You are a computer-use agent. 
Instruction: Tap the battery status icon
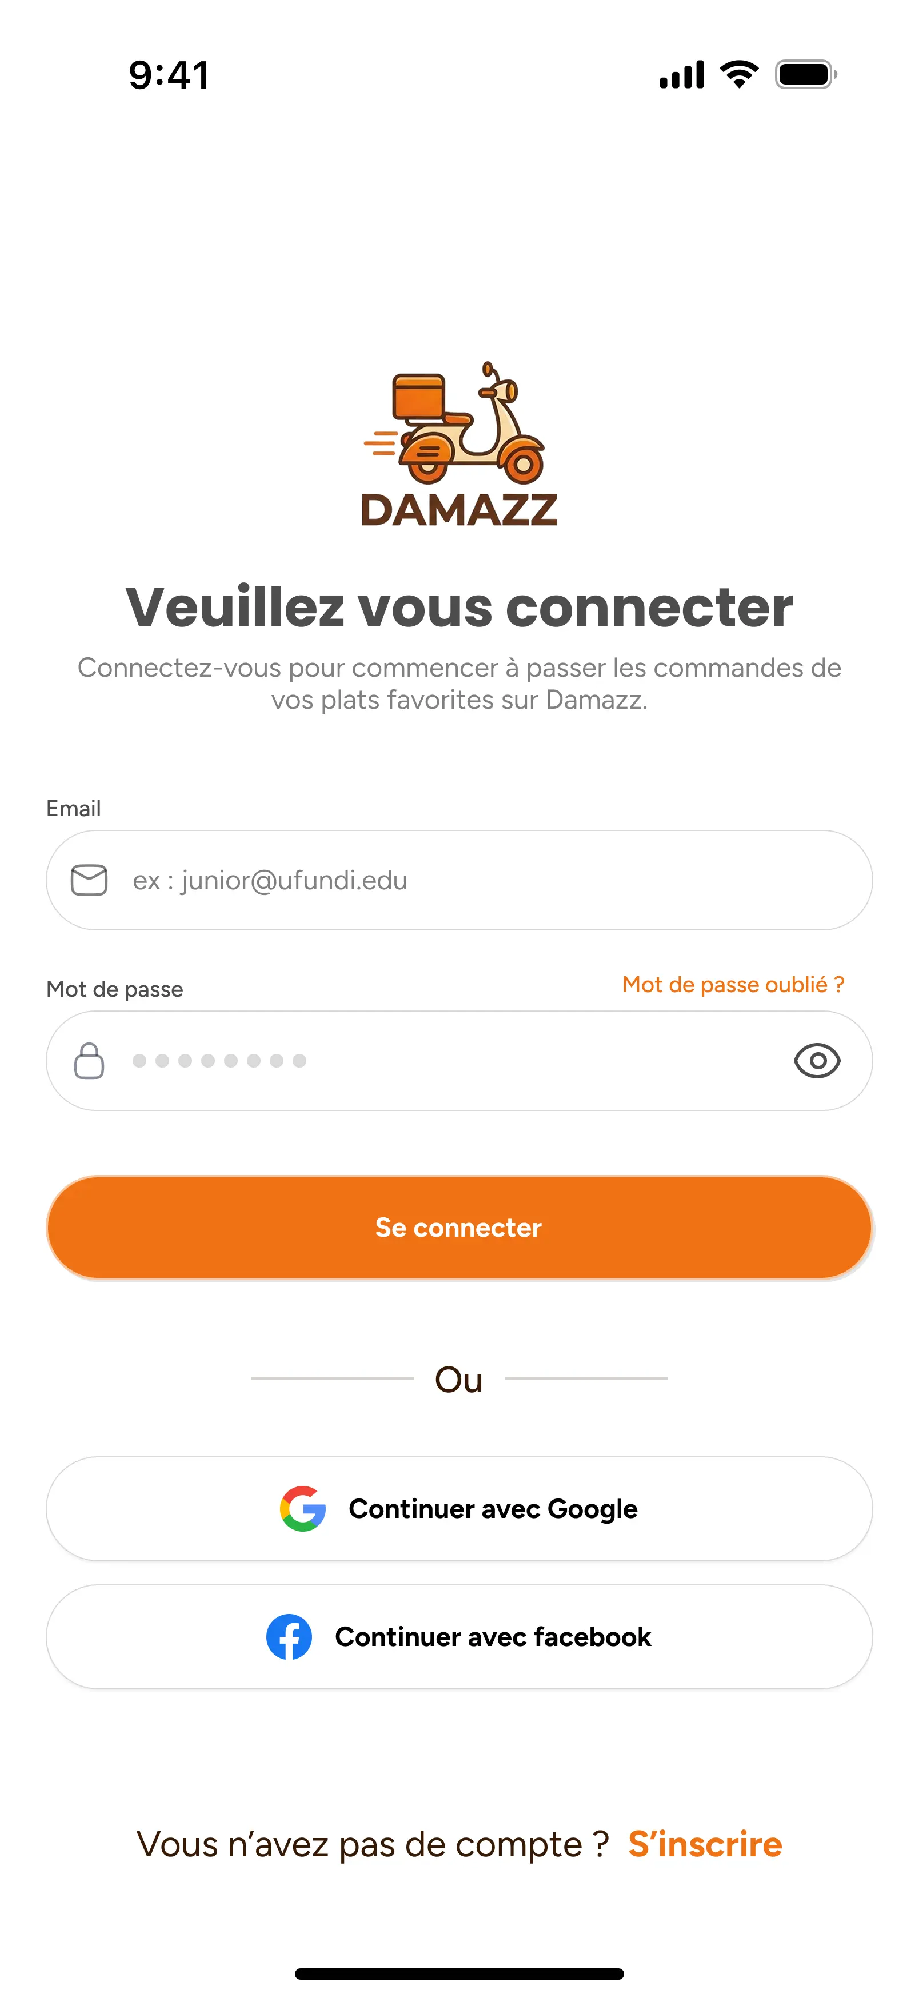tap(806, 74)
